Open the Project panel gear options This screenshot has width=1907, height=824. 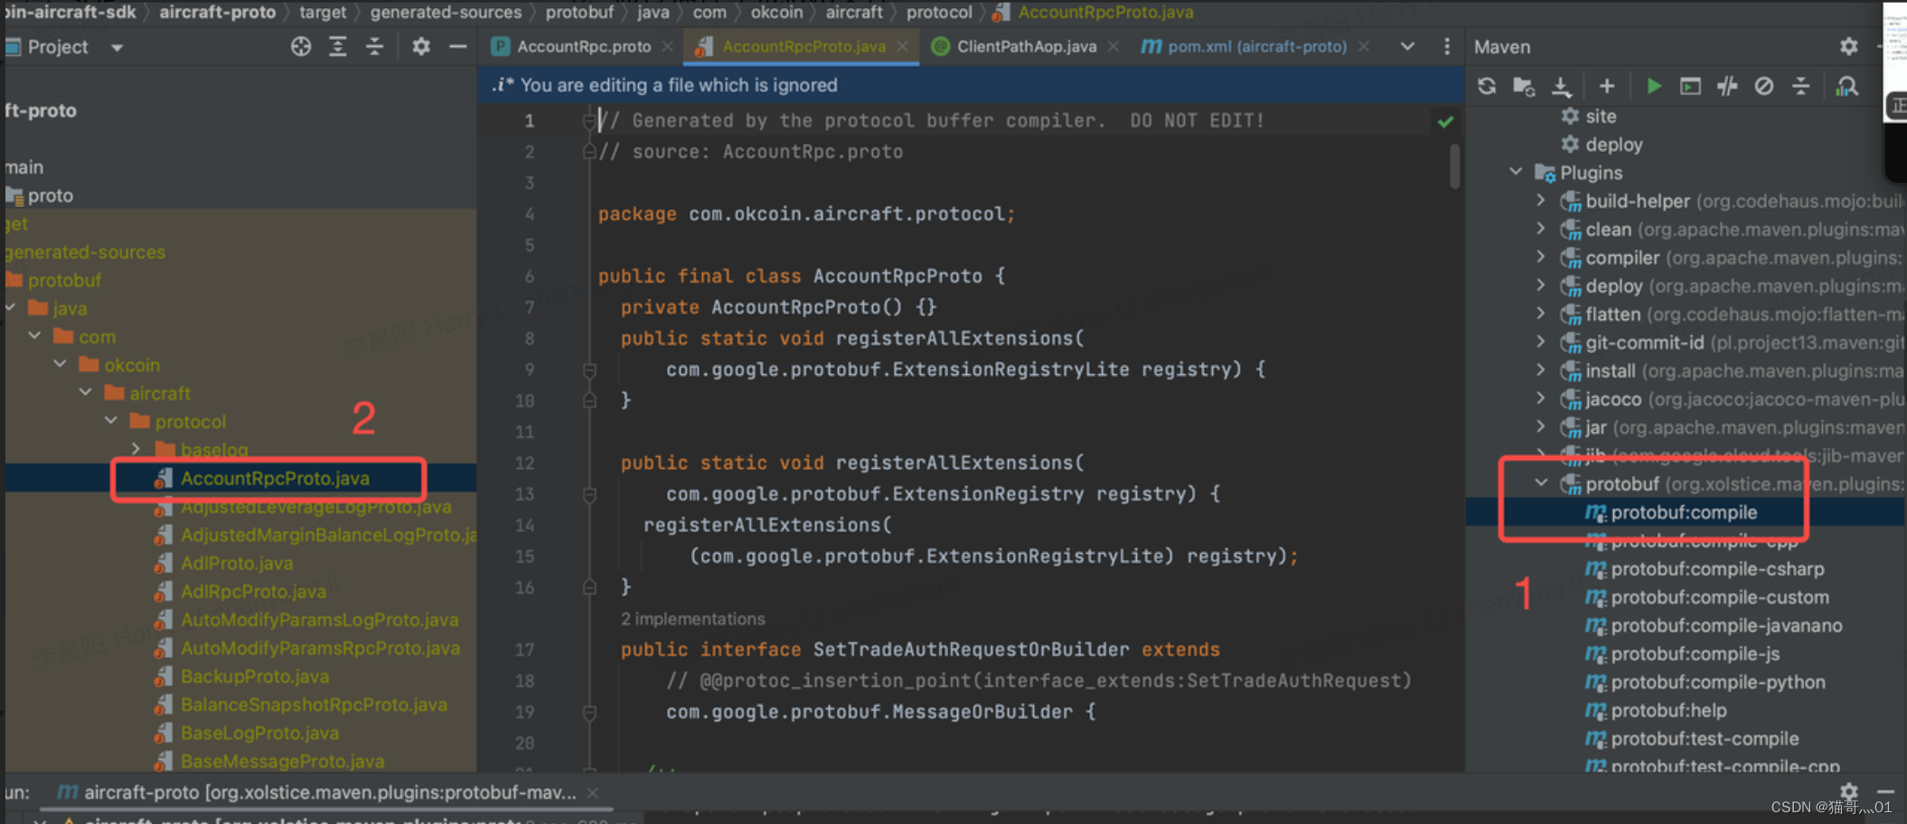(420, 47)
